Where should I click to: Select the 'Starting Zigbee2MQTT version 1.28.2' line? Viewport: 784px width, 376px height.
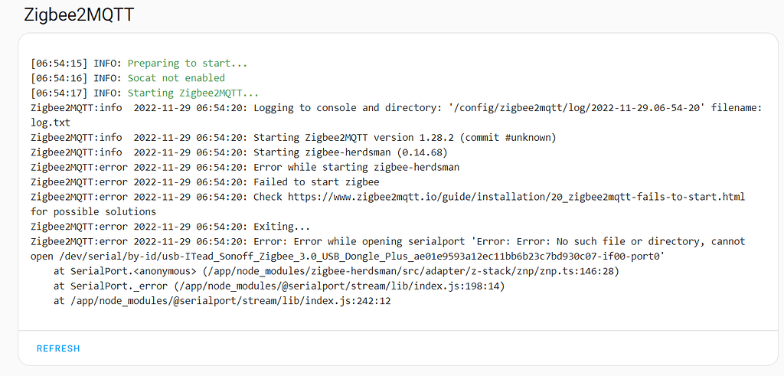coord(404,137)
